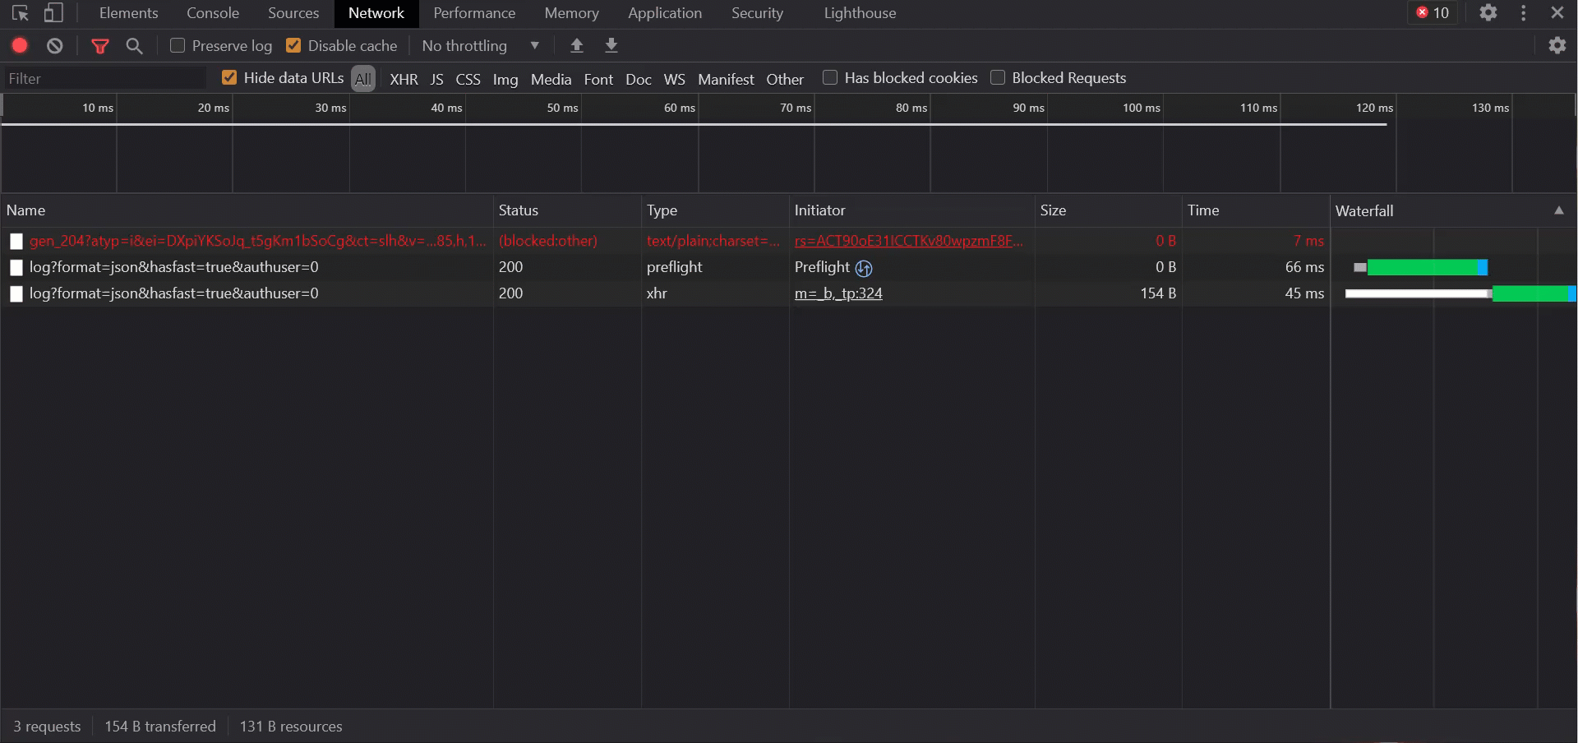The image size is (1578, 743).
Task: Toggle the red filter funnel icon
Action: [x=100, y=46]
